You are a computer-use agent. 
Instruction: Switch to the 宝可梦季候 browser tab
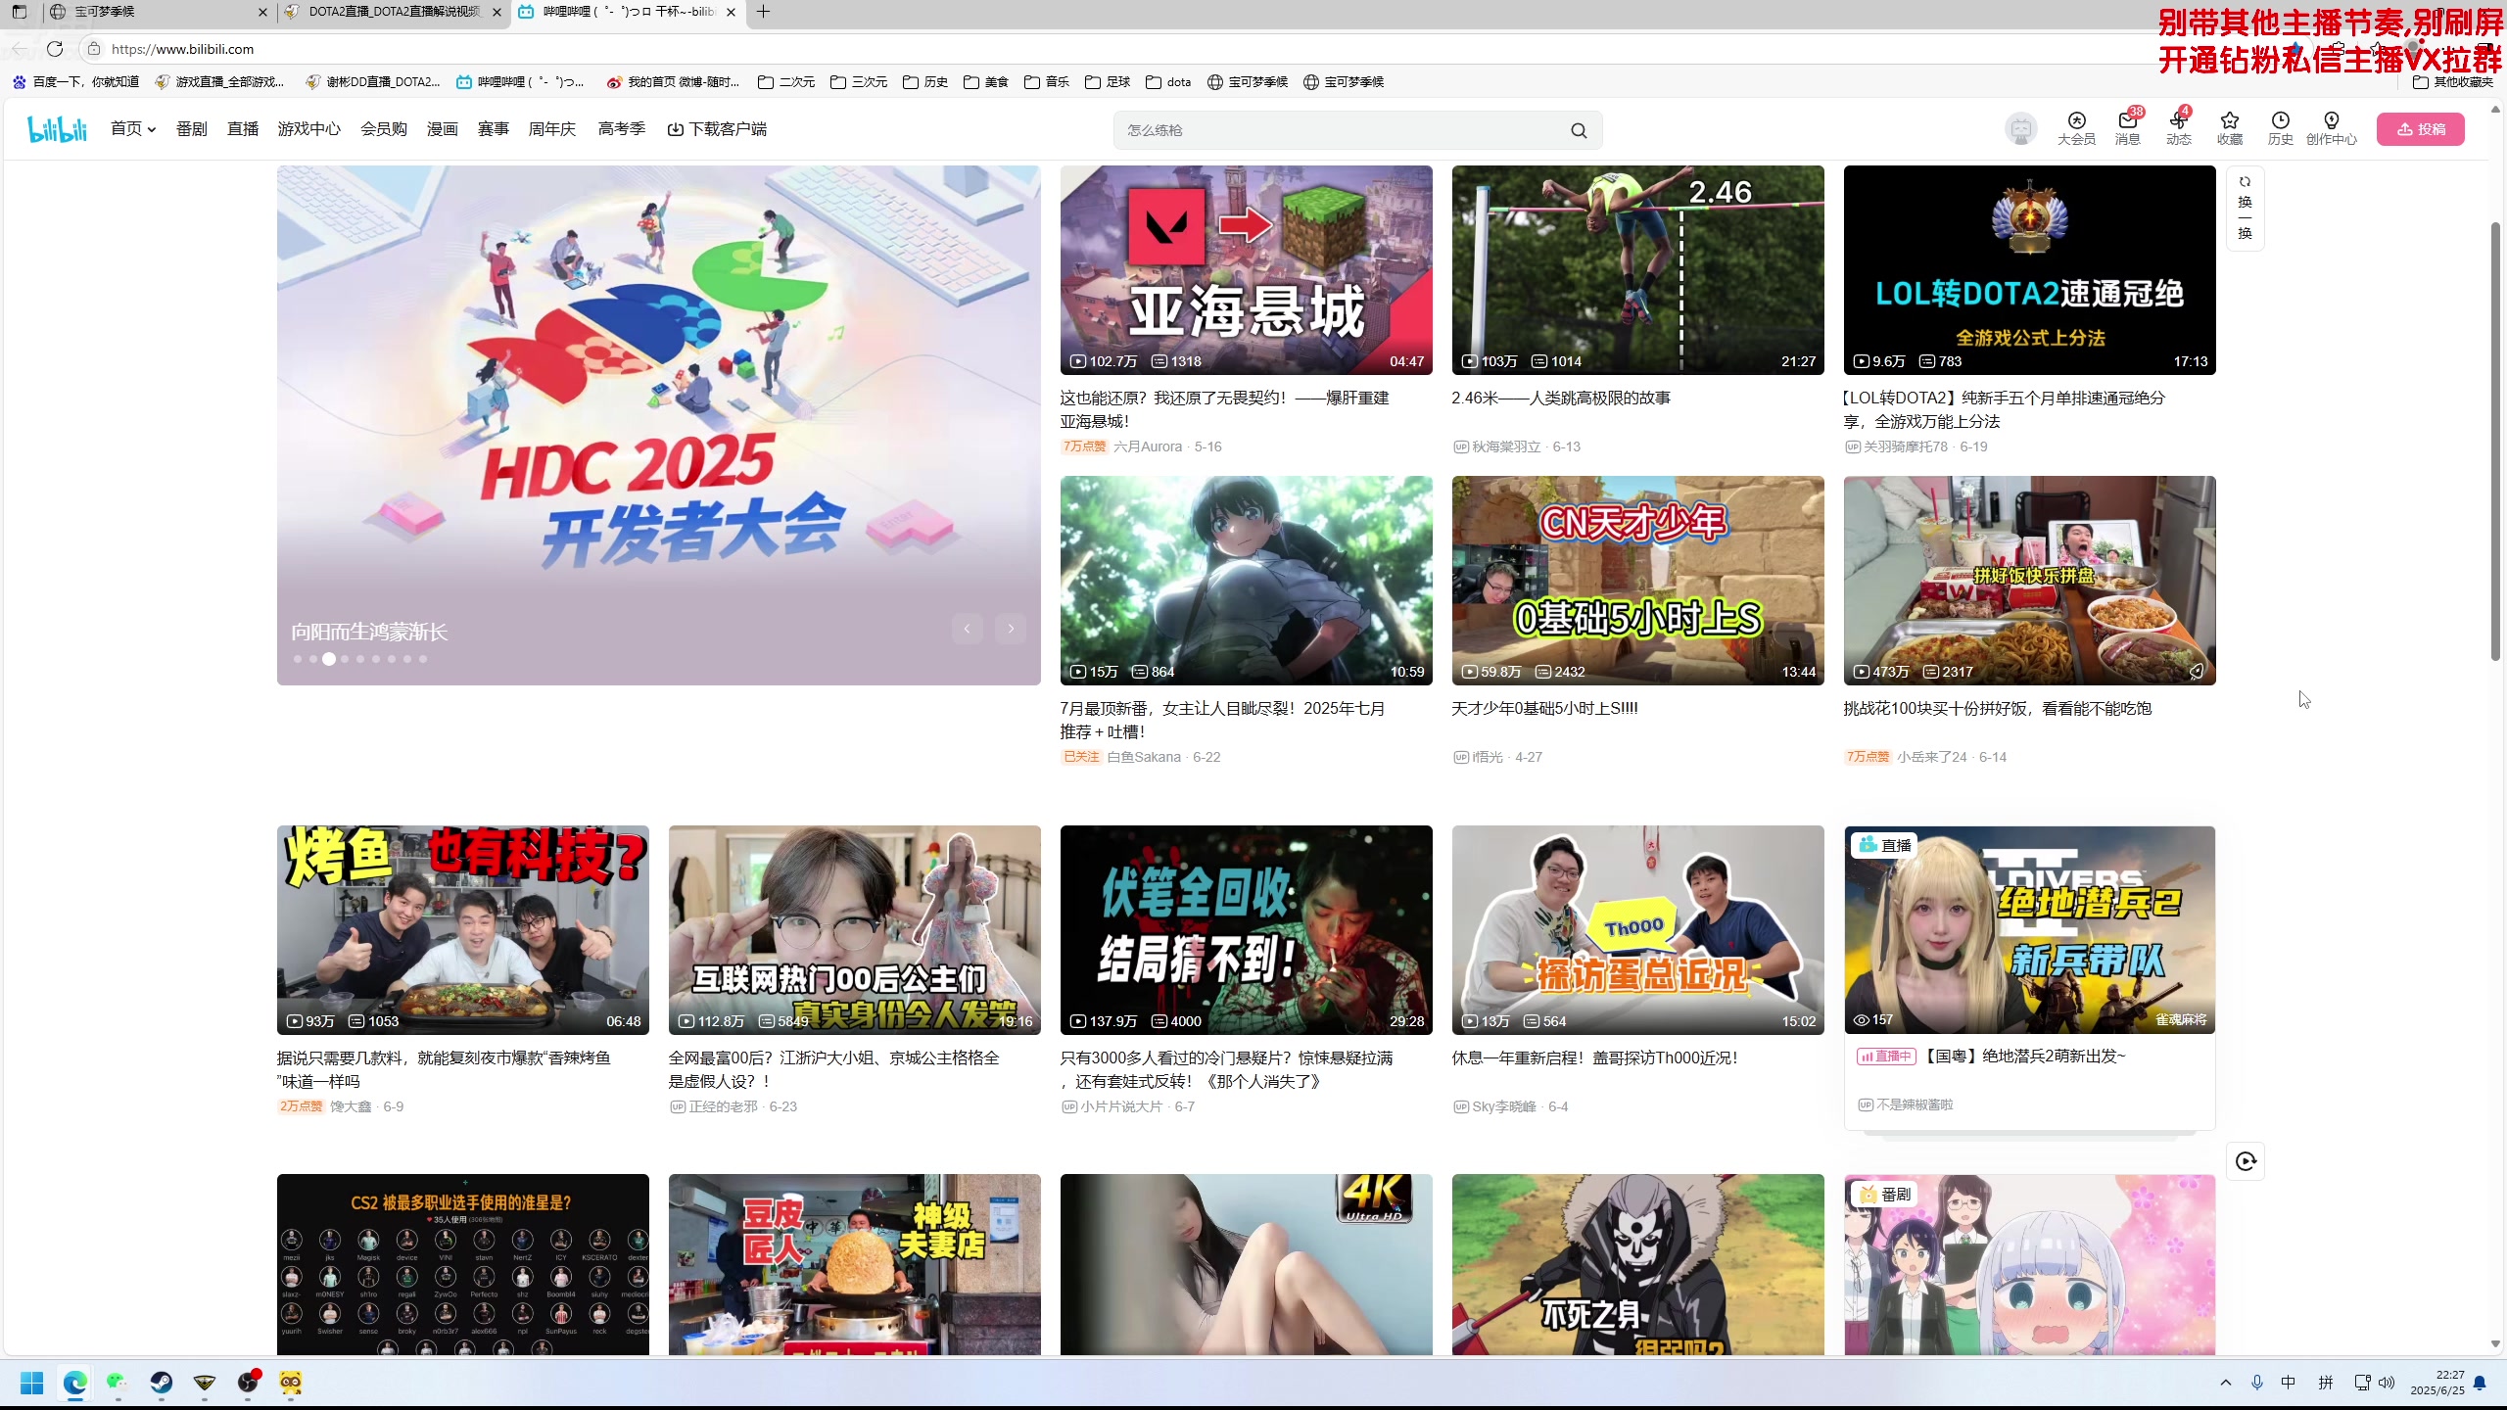[x=157, y=12]
